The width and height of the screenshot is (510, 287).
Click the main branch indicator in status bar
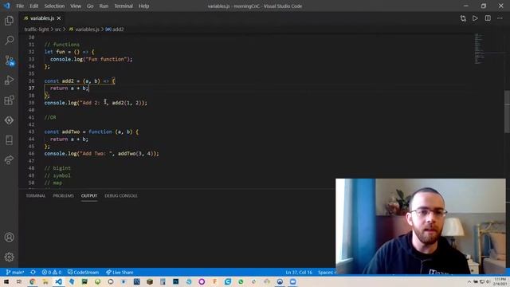(15, 272)
